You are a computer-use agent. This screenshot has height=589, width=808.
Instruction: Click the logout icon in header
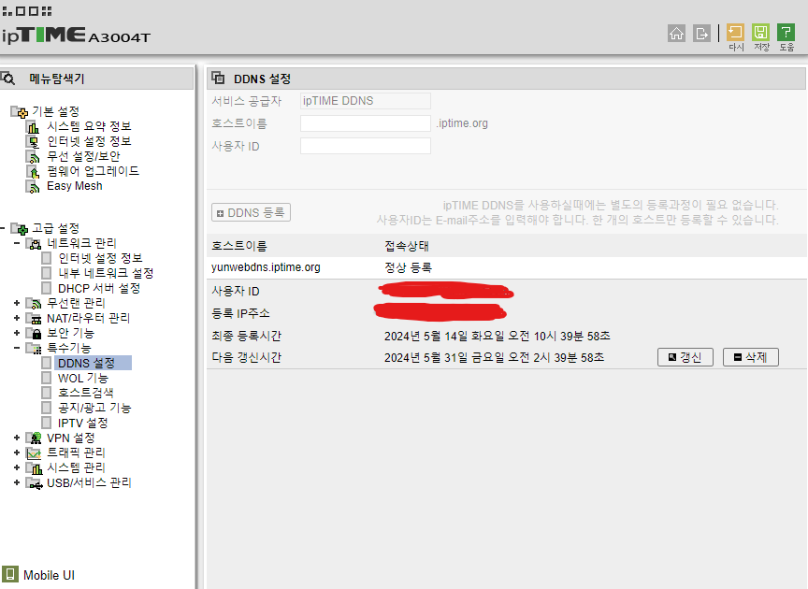[x=701, y=34]
